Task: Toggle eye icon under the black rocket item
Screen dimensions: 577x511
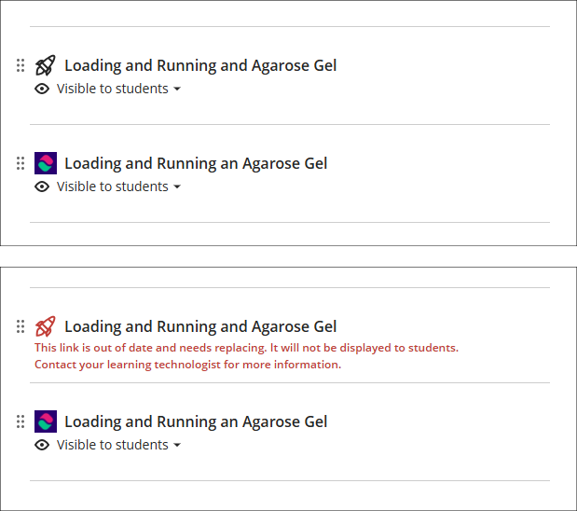Action: click(x=42, y=89)
